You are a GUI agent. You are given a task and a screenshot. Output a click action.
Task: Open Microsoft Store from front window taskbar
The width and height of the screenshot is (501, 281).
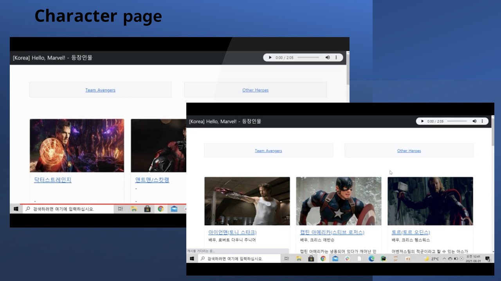(x=311, y=259)
